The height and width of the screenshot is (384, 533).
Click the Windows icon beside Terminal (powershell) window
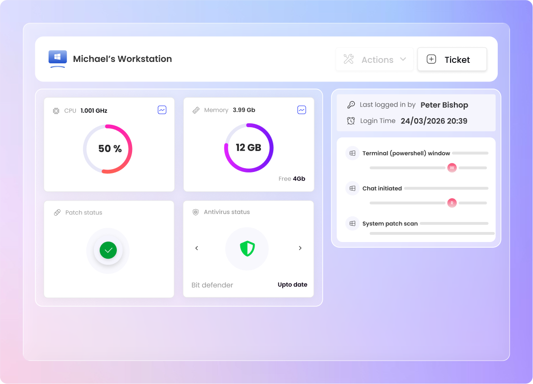[352, 153]
